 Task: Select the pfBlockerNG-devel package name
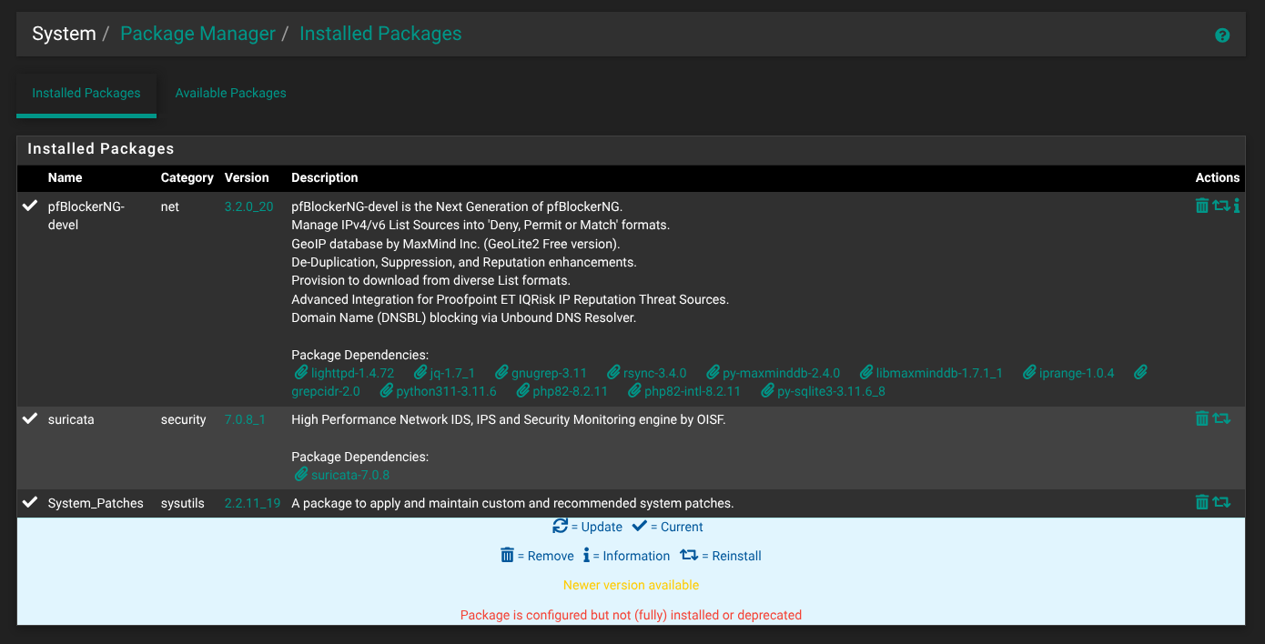(x=86, y=216)
